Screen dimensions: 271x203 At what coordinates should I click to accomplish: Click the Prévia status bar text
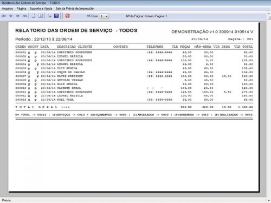click(x=7, y=200)
